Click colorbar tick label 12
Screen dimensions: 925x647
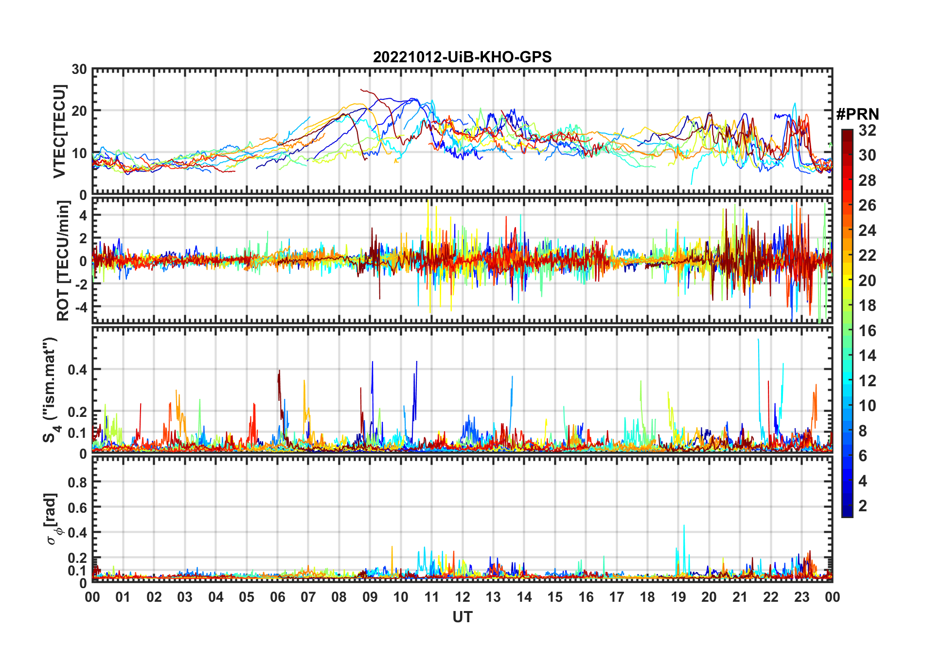tap(867, 380)
